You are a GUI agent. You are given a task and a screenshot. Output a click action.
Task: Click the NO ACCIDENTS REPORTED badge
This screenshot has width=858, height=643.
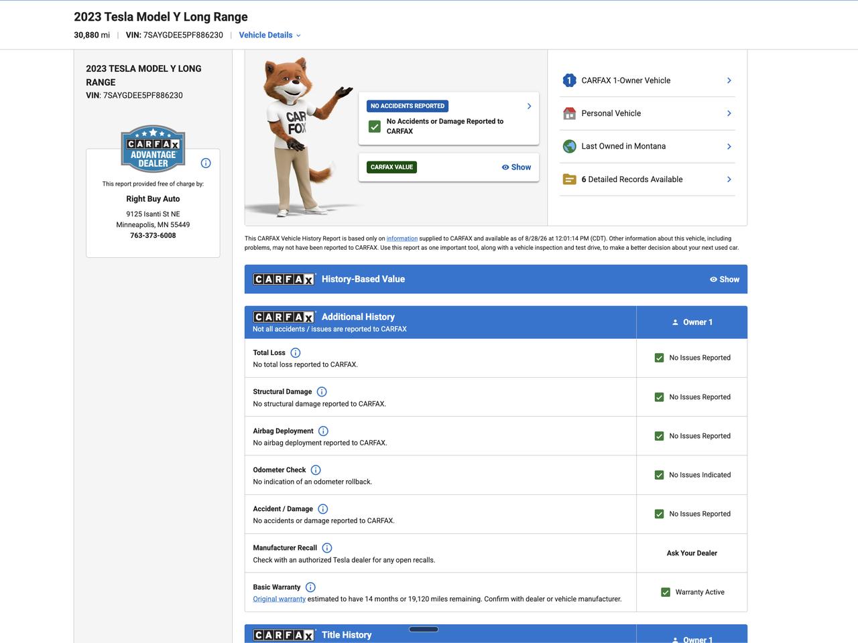[408, 106]
